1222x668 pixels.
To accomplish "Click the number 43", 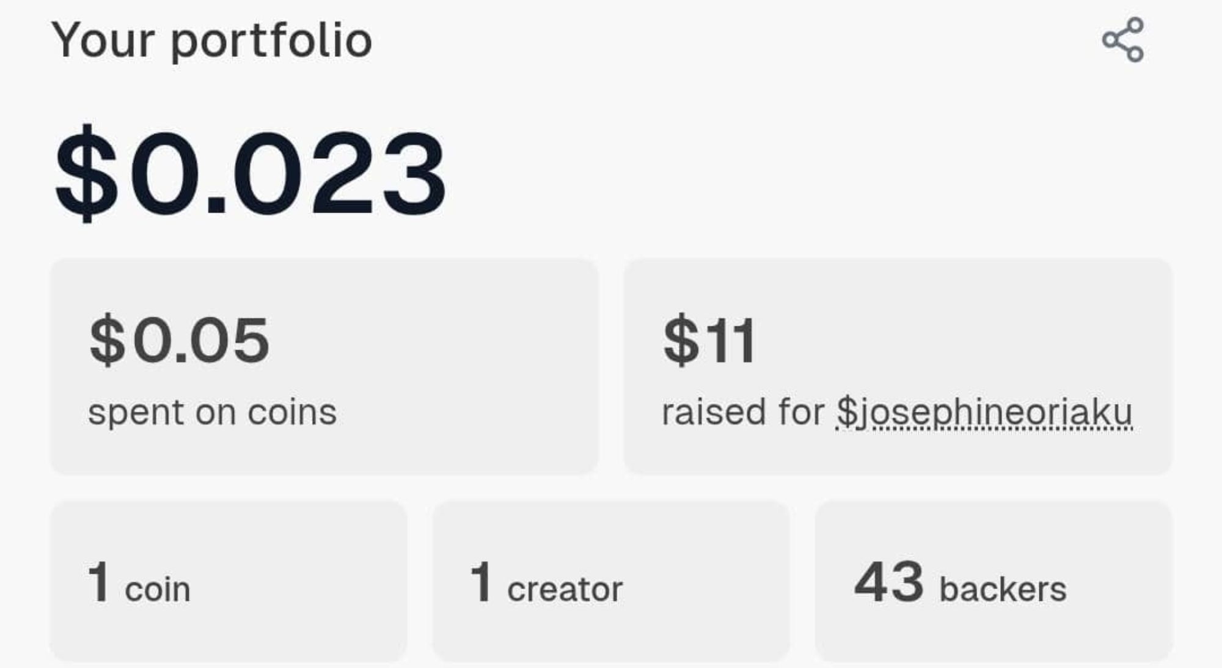I will [889, 582].
